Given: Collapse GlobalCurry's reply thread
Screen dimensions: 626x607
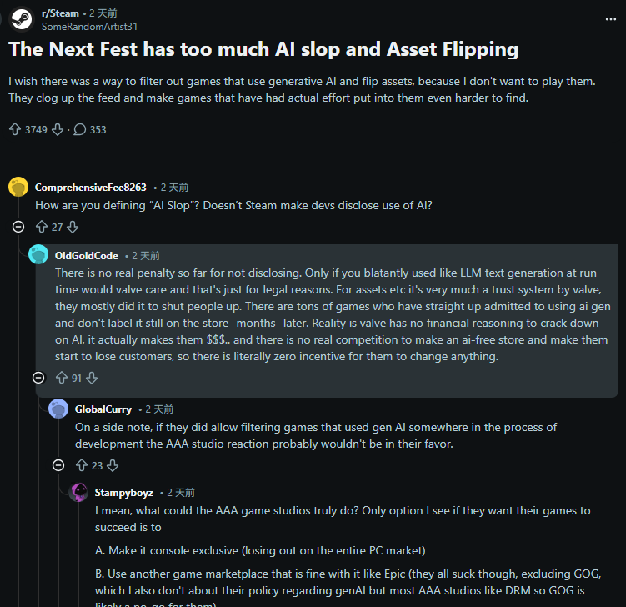Looking at the screenshot, I should point(58,465).
